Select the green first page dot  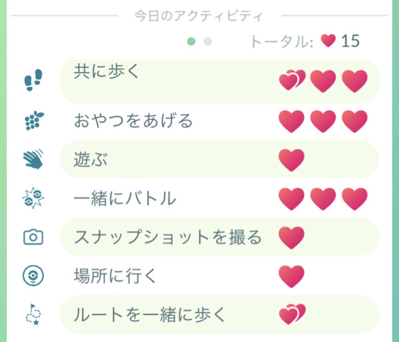191,42
